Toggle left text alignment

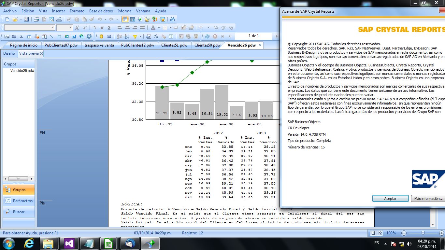click(x=120, y=28)
